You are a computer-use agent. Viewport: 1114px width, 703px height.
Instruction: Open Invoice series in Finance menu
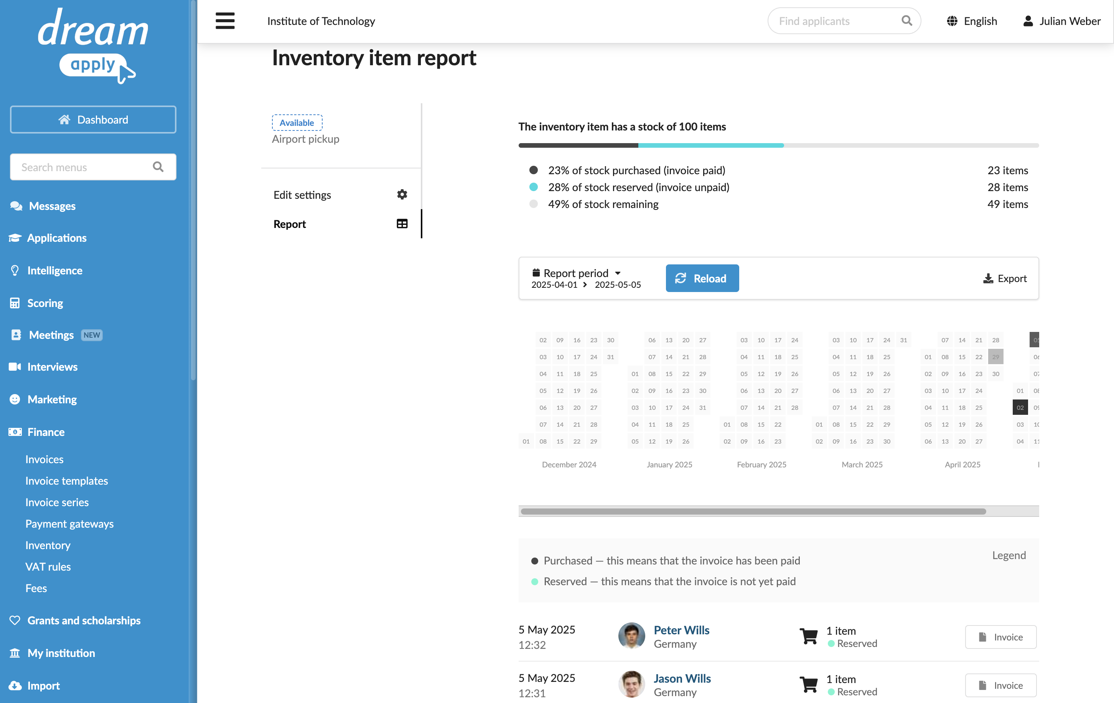[x=57, y=503]
